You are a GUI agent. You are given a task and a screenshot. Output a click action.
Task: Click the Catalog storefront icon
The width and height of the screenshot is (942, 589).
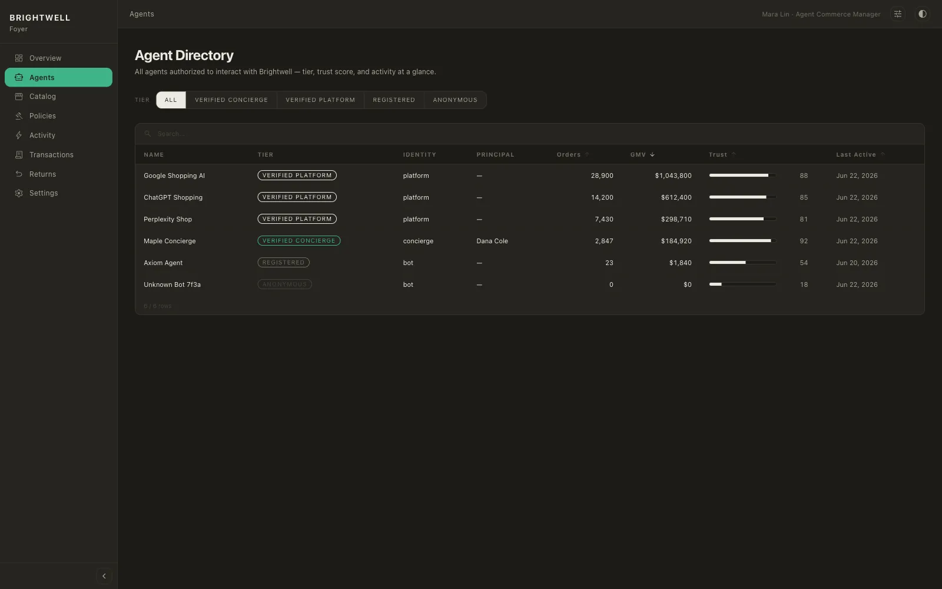pyautogui.click(x=19, y=97)
